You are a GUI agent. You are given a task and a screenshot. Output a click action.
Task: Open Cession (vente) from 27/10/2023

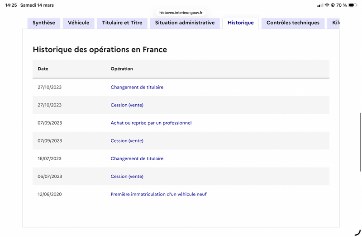click(x=127, y=105)
